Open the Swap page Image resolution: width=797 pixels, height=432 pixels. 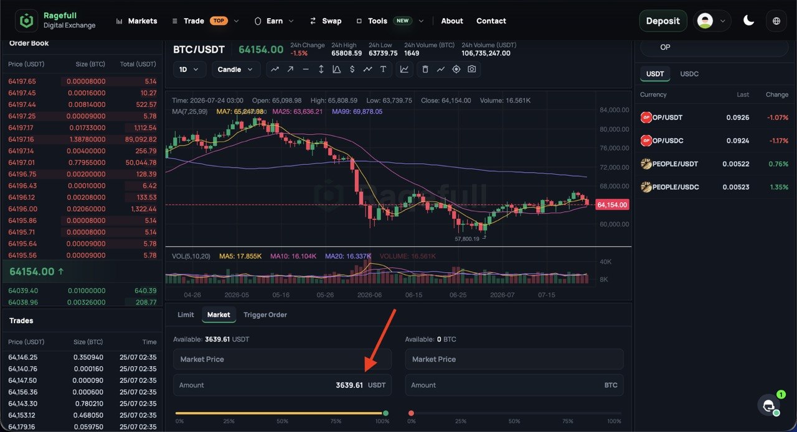[x=332, y=21]
